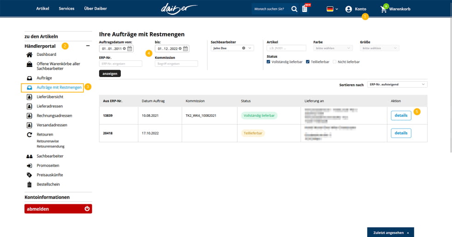Click the Dashboard house icon

[30, 54]
